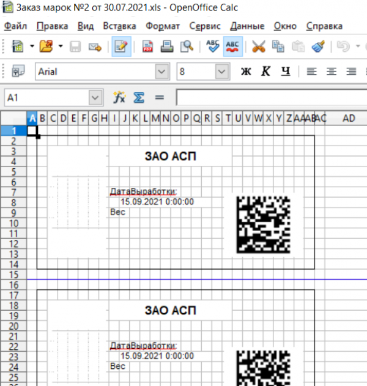Click the Print printer icon

point(167,46)
